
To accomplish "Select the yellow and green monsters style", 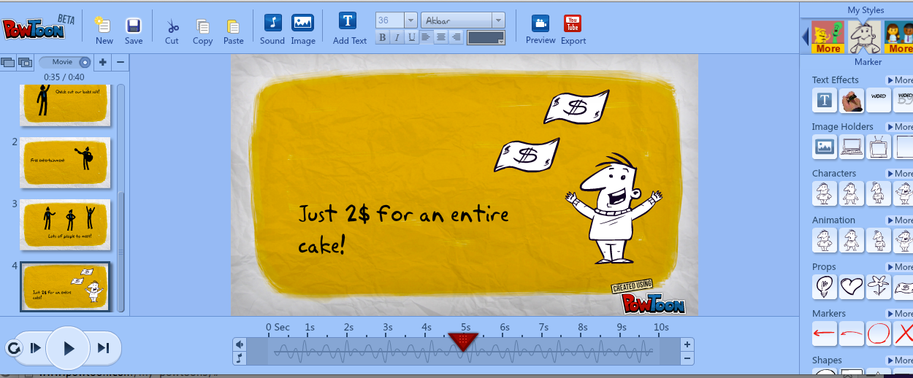I will coord(828,36).
